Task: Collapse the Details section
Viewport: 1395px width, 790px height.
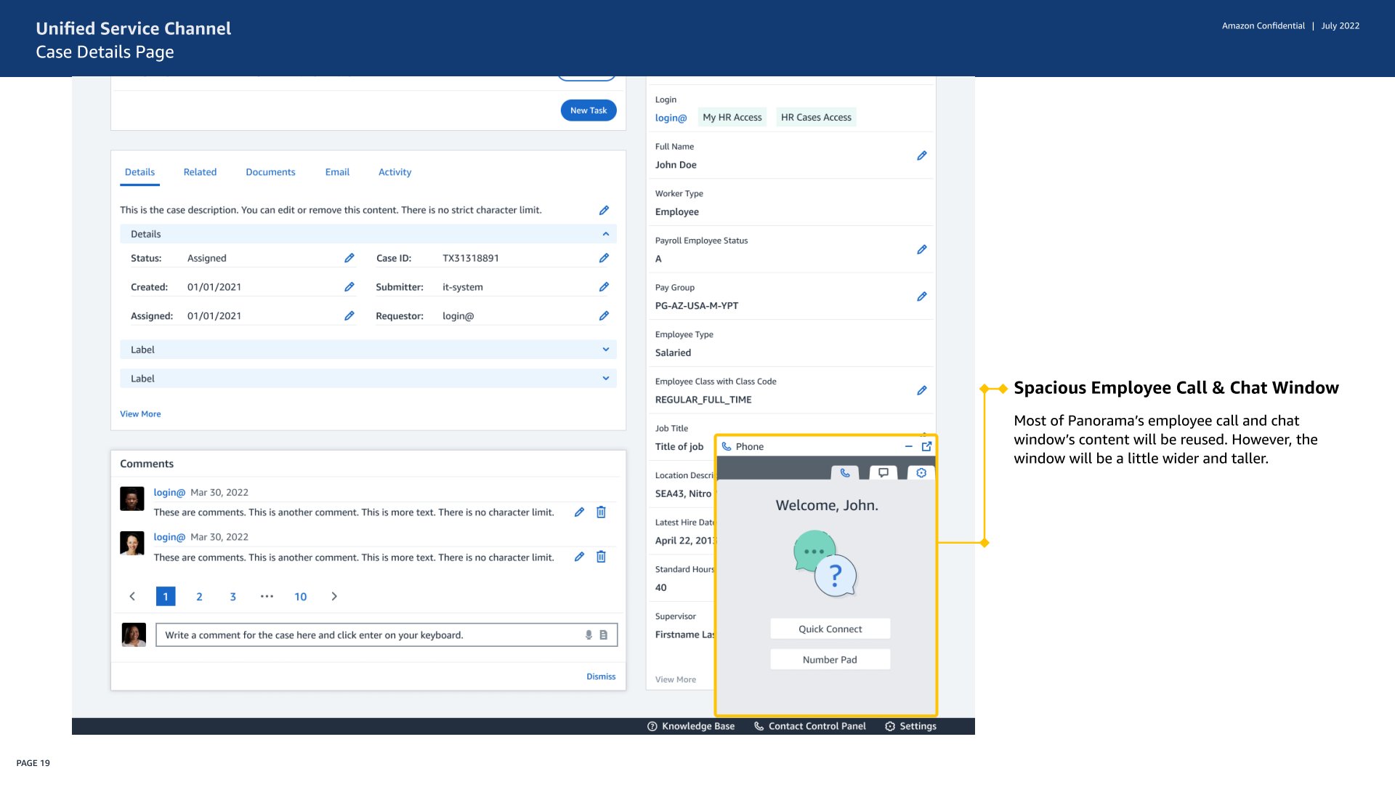Action: tap(605, 234)
